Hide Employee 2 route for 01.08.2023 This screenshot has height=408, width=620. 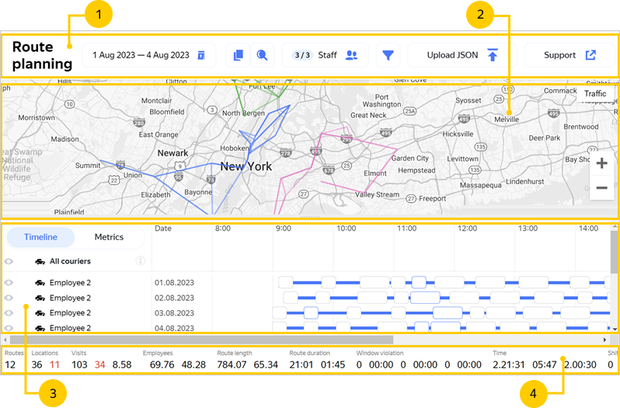9,283
